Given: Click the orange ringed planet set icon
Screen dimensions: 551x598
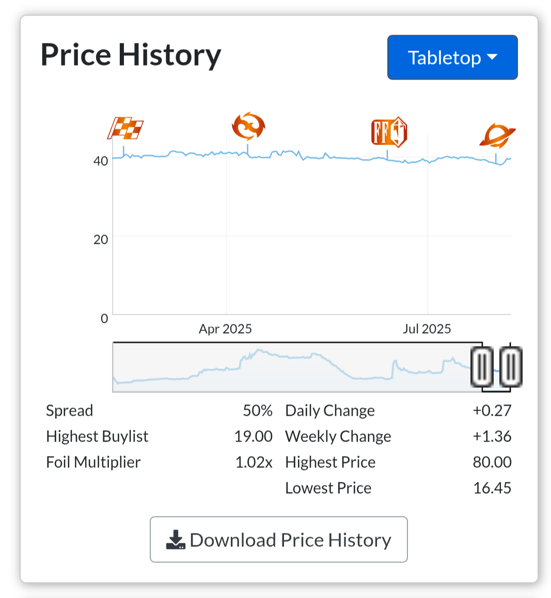Looking at the screenshot, I should click(497, 135).
